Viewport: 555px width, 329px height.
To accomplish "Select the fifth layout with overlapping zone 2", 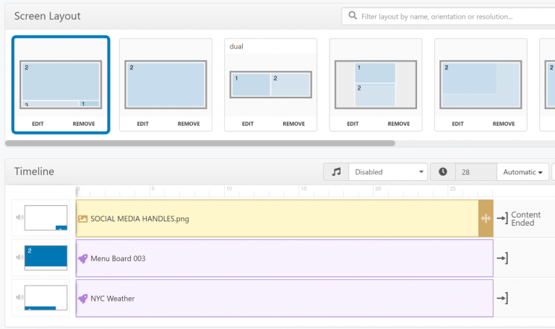I will click(x=481, y=85).
